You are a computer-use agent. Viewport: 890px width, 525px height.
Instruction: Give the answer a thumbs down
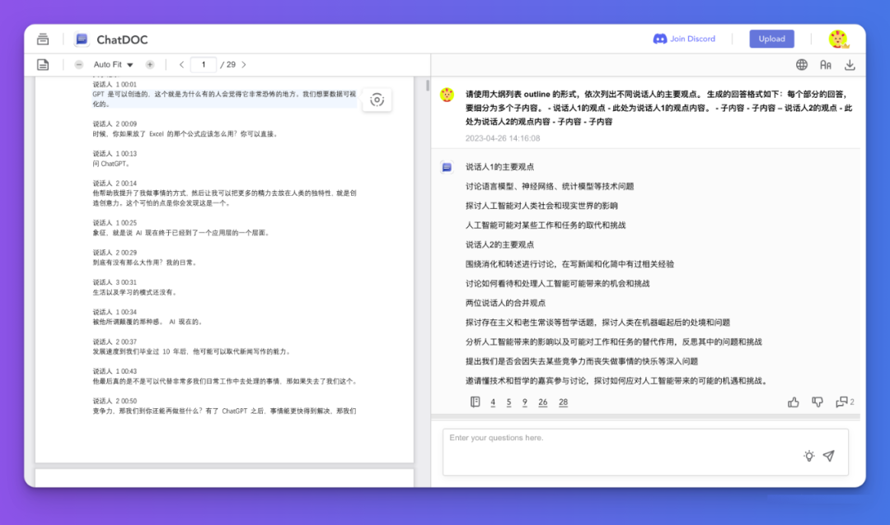click(x=817, y=402)
